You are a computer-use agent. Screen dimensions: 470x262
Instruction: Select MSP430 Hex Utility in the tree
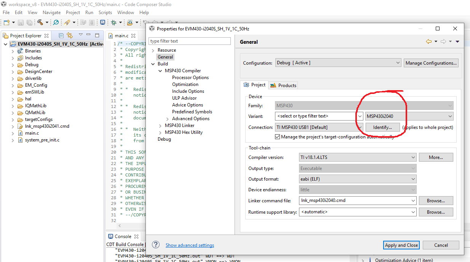(x=184, y=132)
